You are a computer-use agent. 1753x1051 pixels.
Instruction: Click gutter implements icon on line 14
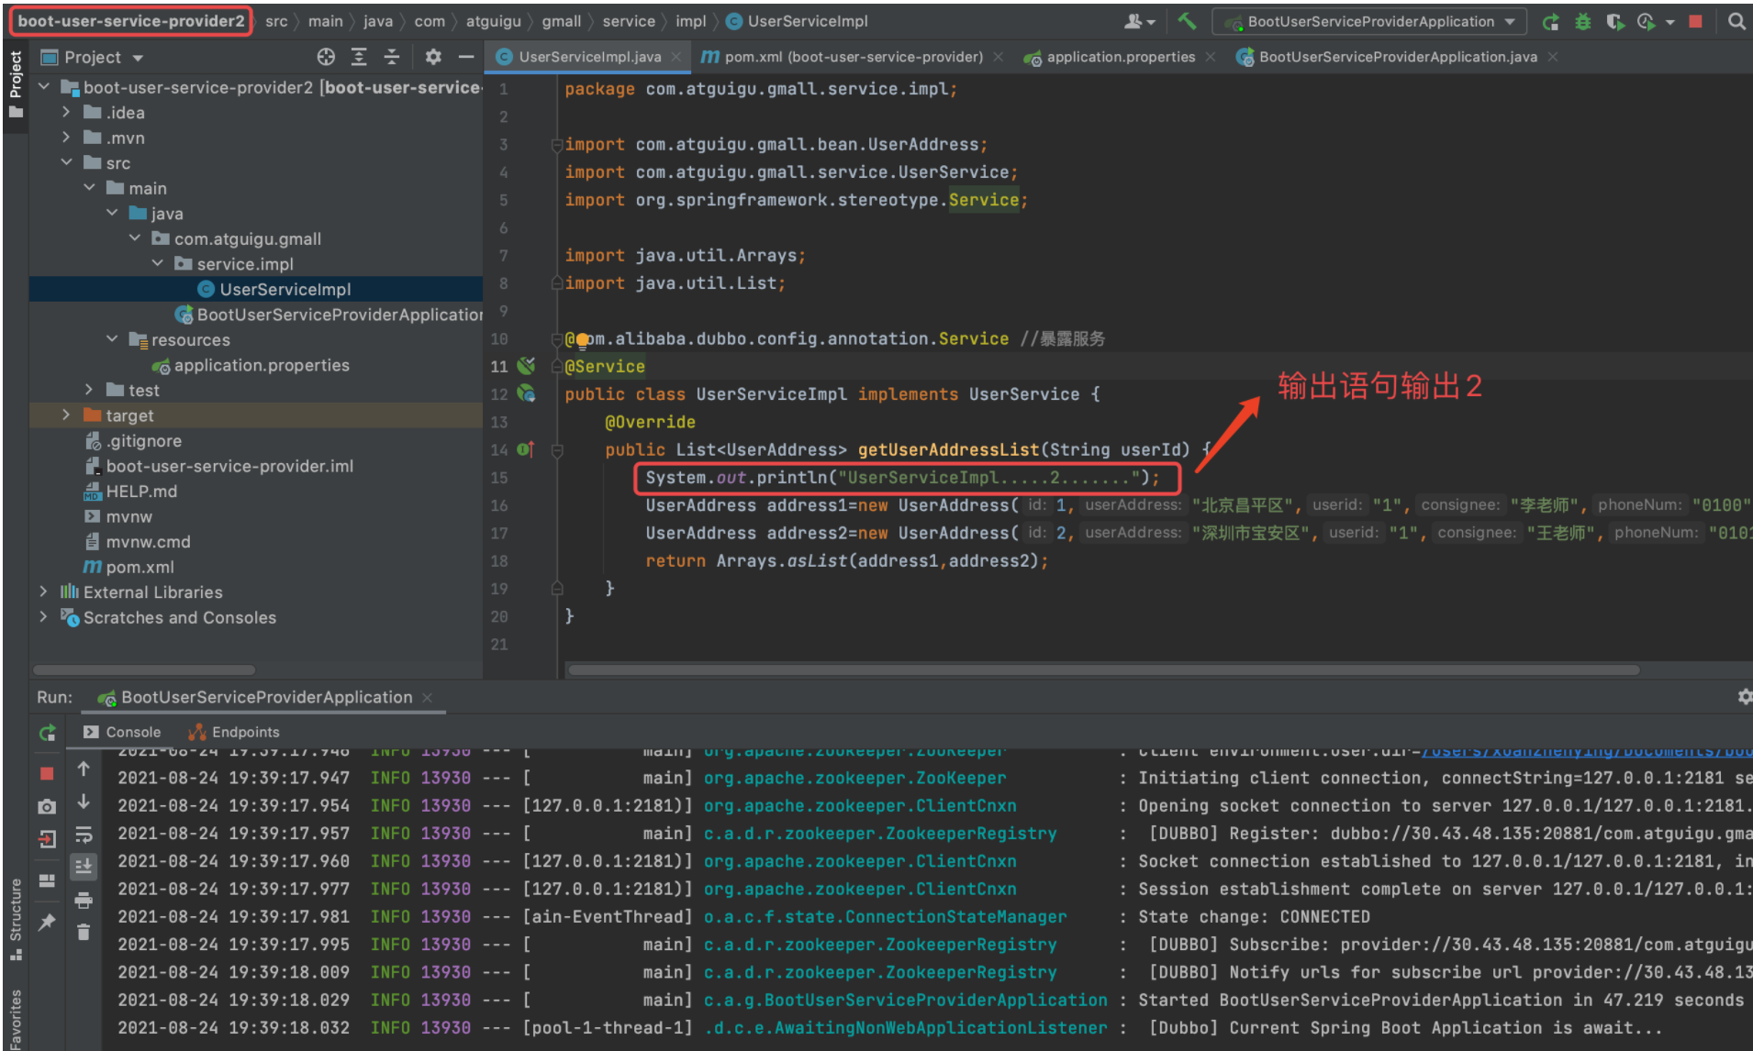[x=526, y=449]
